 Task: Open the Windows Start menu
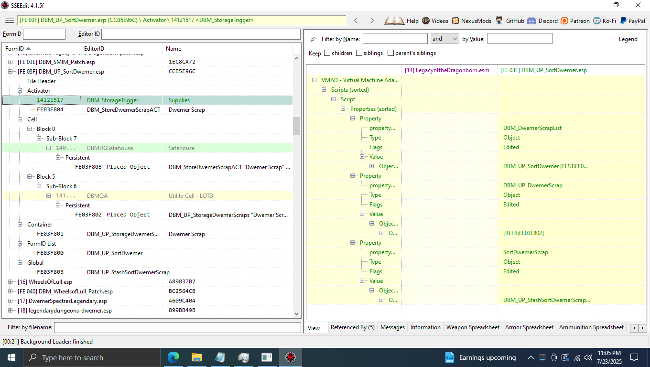(11, 357)
